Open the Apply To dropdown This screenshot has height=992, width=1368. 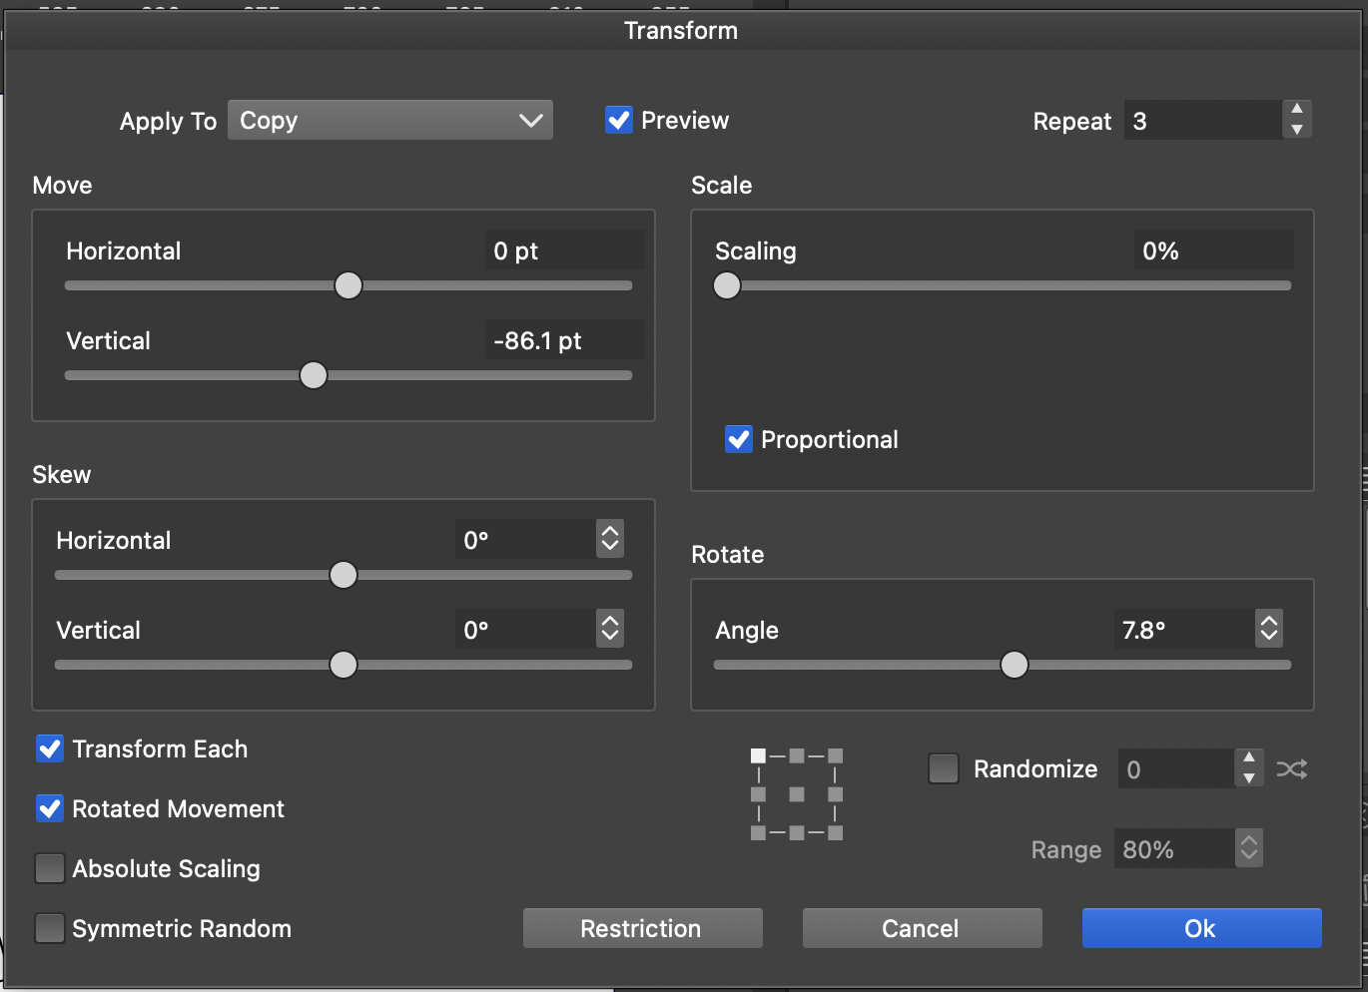[x=389, y=121]
